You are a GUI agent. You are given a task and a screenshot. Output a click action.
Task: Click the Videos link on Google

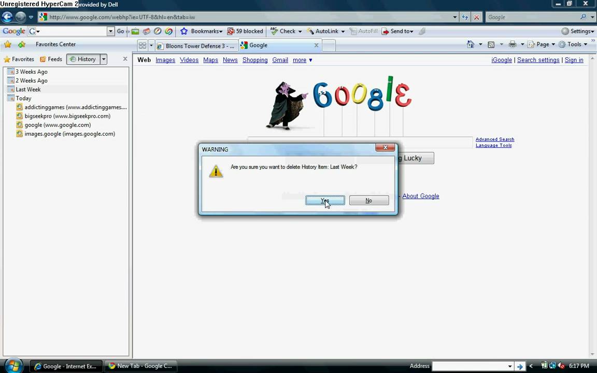[x=189, y=60]
